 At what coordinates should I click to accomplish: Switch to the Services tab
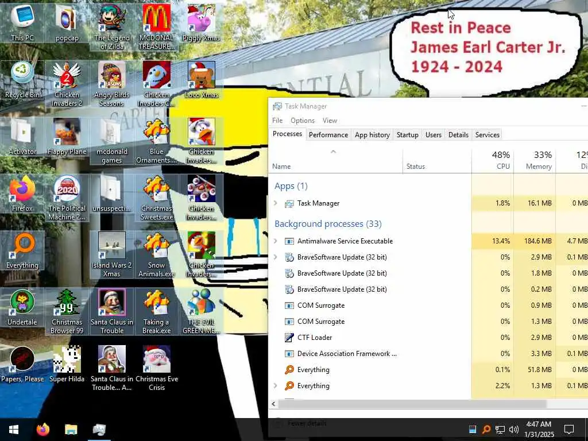tap(487, 134)
